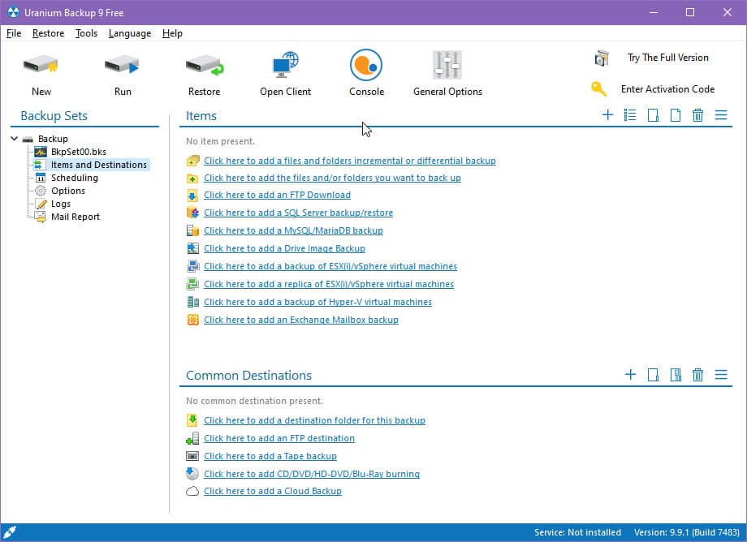The image size is (747, 542).
Task: Select Scheduling in the tree
Action: 75,178
